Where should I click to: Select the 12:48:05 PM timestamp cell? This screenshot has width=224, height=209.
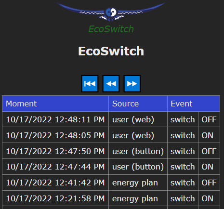coord(55,135)
